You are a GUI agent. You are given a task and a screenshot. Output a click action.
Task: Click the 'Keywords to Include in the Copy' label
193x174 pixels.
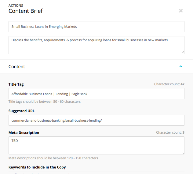37,167
